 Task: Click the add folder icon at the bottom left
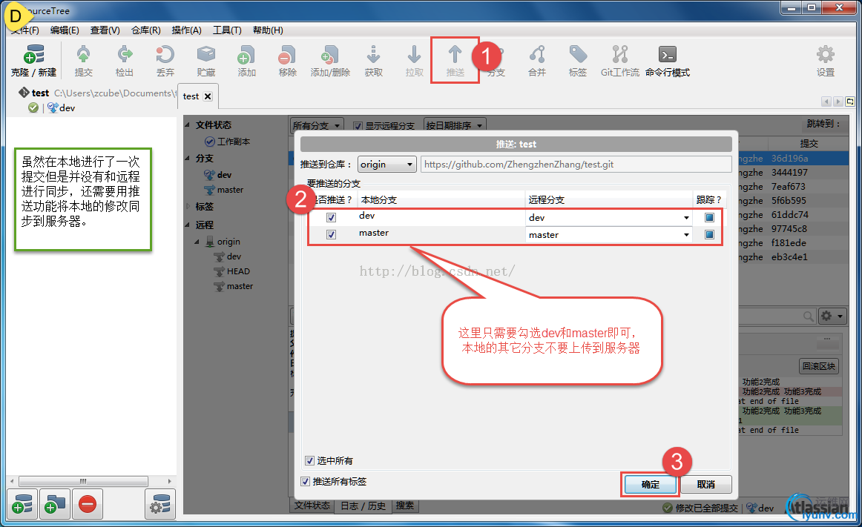pyautogui.click(x=55, y=504)
